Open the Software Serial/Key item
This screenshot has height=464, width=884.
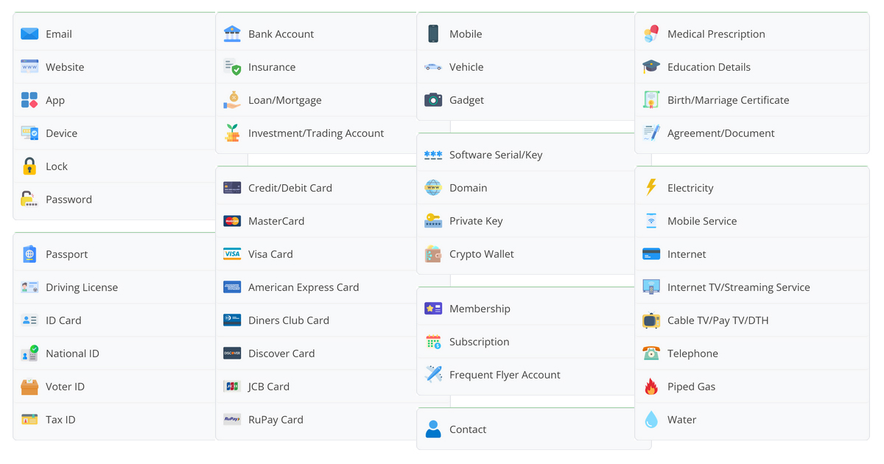pyautogui.click(x=496, y=155)
